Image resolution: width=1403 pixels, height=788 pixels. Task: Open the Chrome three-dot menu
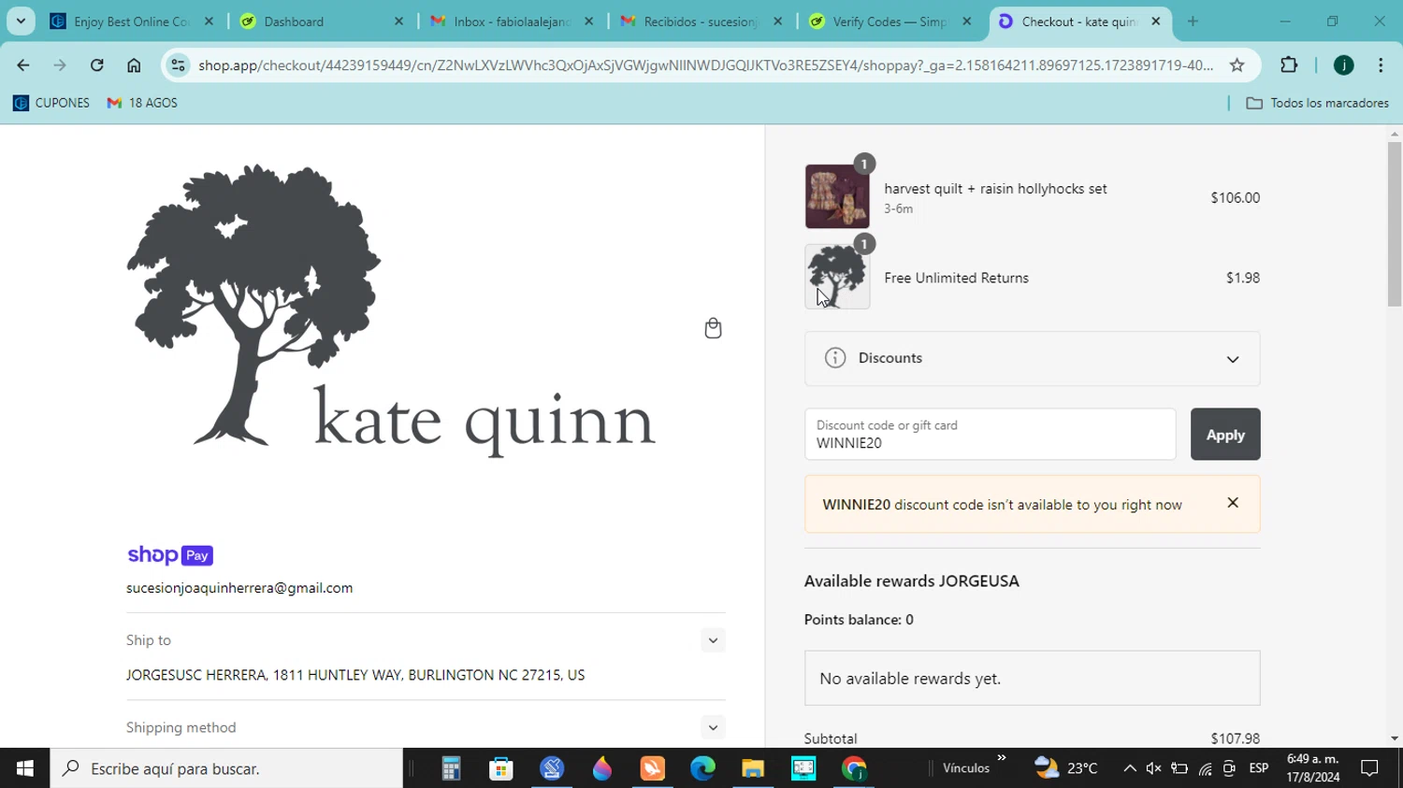pos(1381,64)
